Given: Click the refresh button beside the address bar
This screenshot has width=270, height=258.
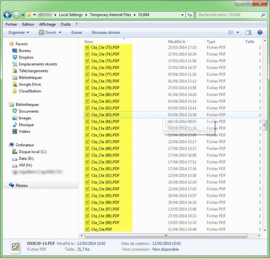Looking at the screenshot, I should click(190, 15).
